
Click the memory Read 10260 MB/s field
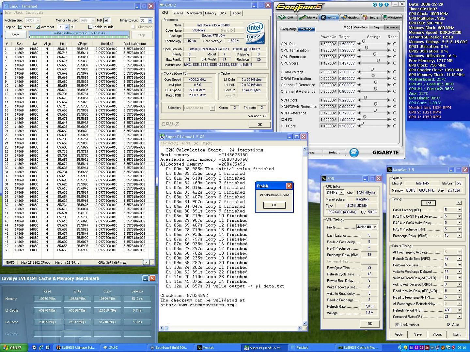47,299
